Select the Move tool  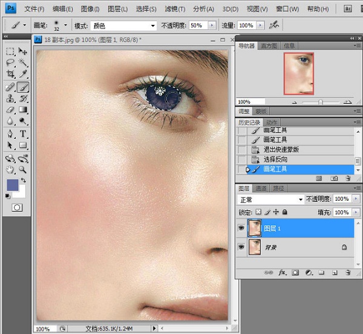point(23,51)
